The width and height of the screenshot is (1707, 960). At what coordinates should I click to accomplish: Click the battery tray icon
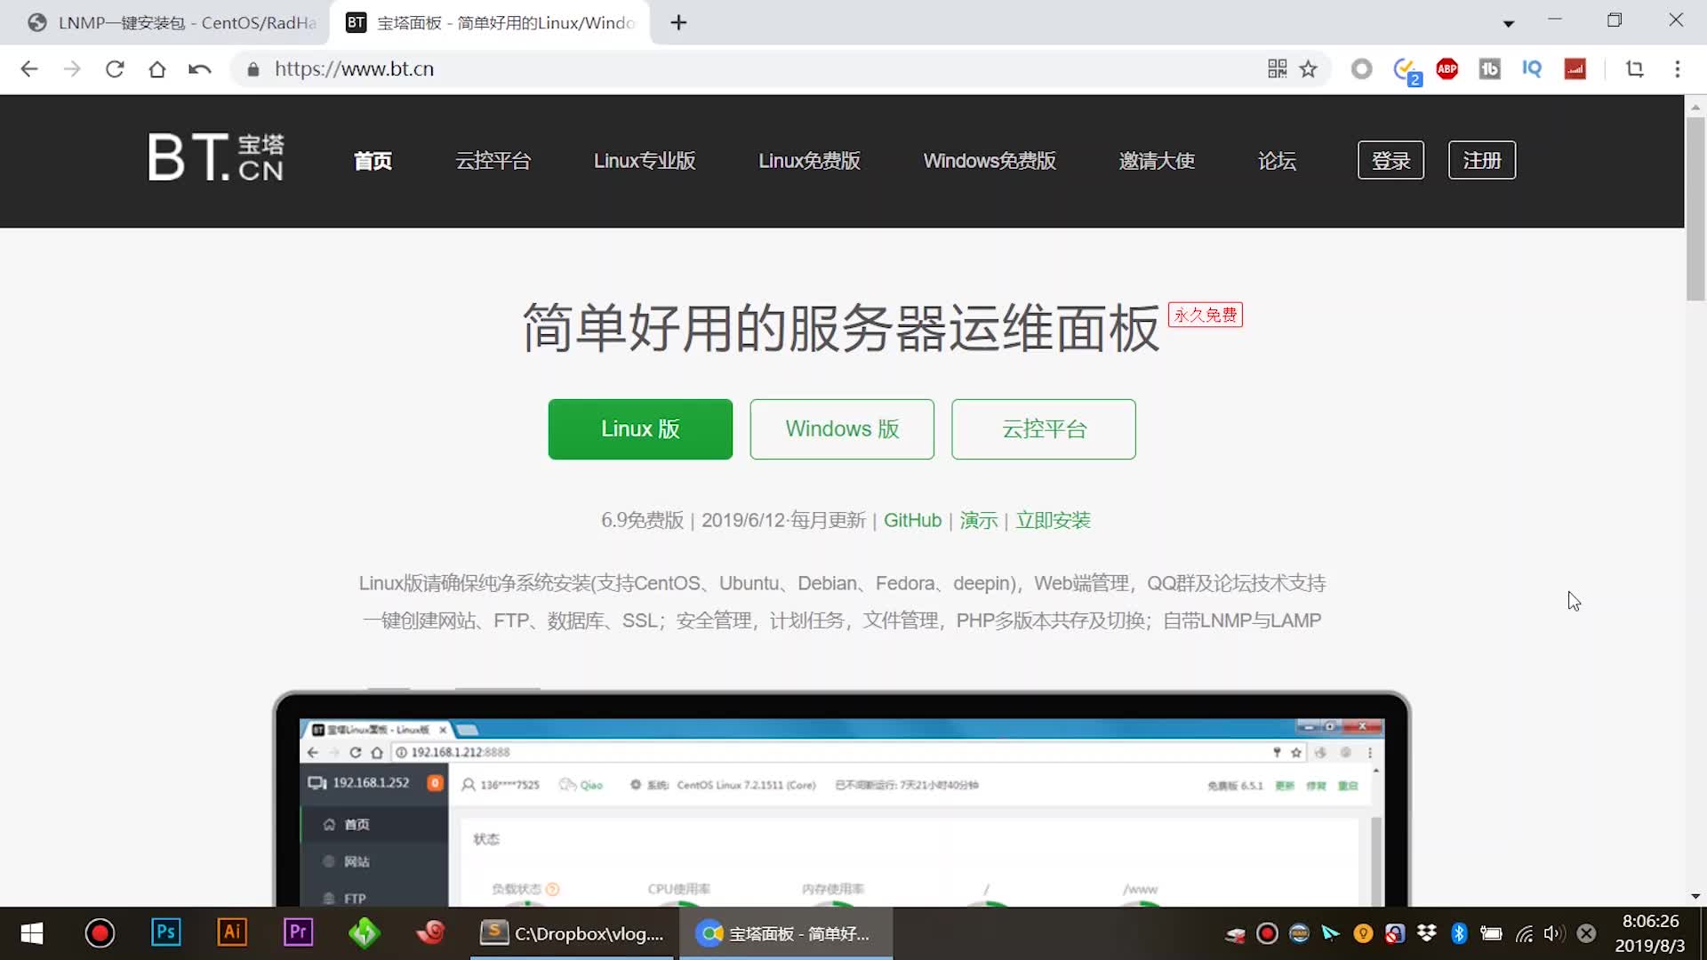click(x=1491, y=933)
